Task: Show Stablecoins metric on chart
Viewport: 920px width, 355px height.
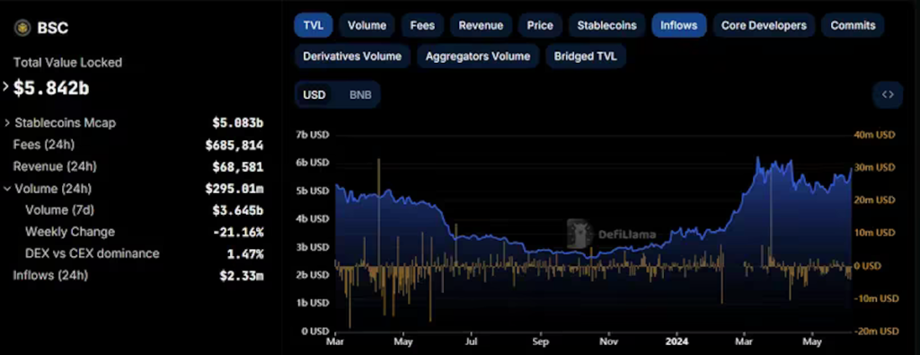Action: tap(606, 25)
